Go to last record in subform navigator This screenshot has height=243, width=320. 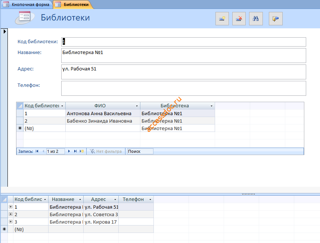75,151
